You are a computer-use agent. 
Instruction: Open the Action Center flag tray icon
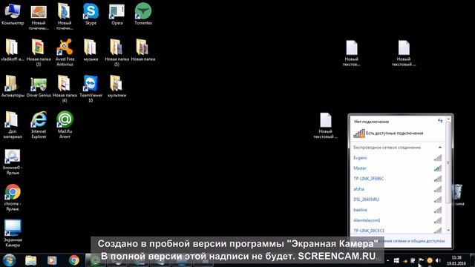(x=422, y=260)
